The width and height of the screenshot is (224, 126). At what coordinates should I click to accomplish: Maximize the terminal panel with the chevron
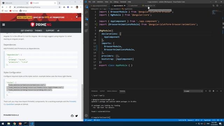[x=217, y=91]
